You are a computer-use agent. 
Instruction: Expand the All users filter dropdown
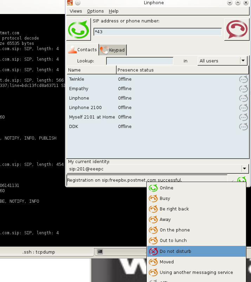tap(243, 61)
